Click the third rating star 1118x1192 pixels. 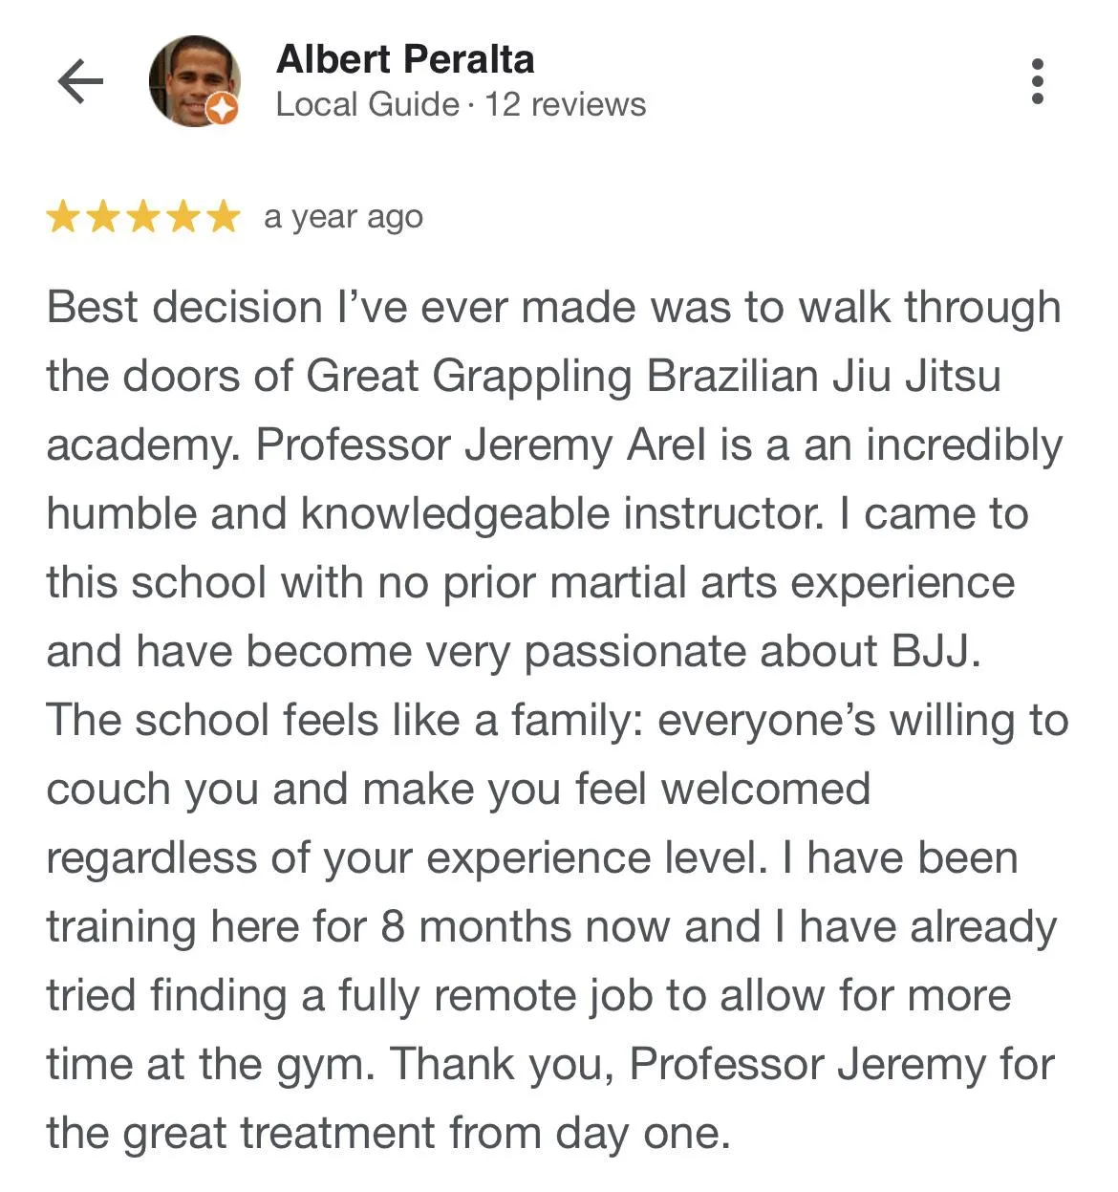pos(143,217)
